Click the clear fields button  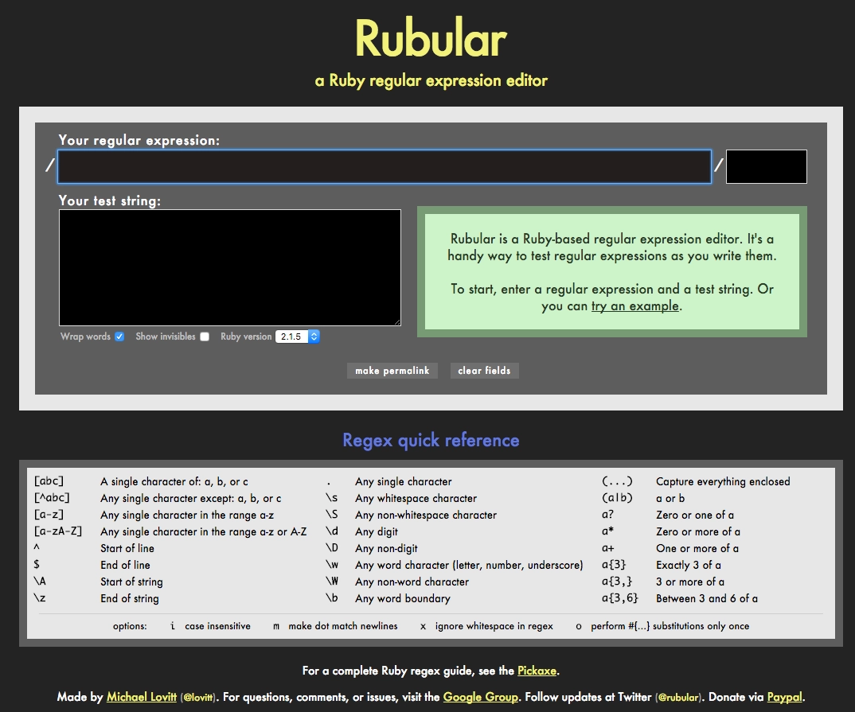coord(484,371)
